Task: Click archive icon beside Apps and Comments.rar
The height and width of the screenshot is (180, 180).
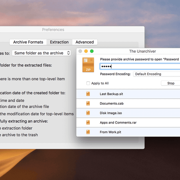Action: click(88, 122)
